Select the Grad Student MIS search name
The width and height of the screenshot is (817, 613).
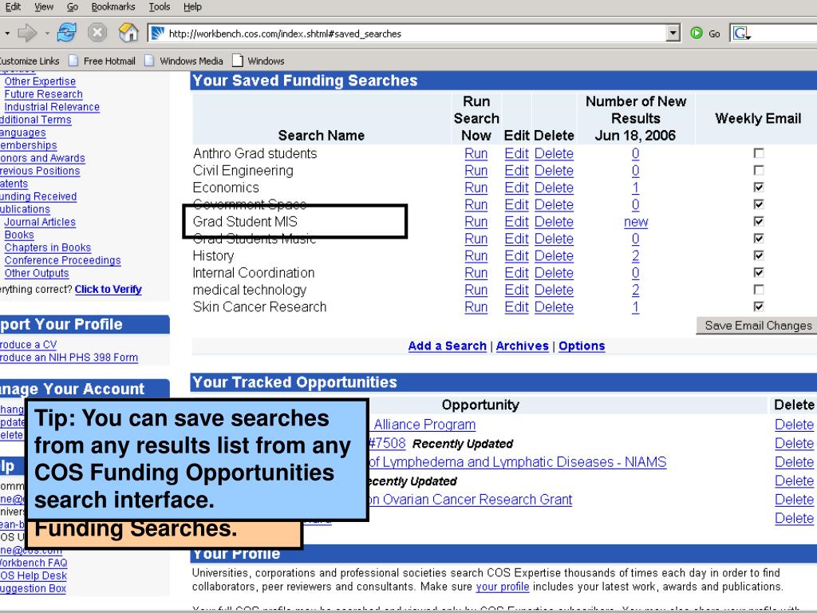click(245, 222)
